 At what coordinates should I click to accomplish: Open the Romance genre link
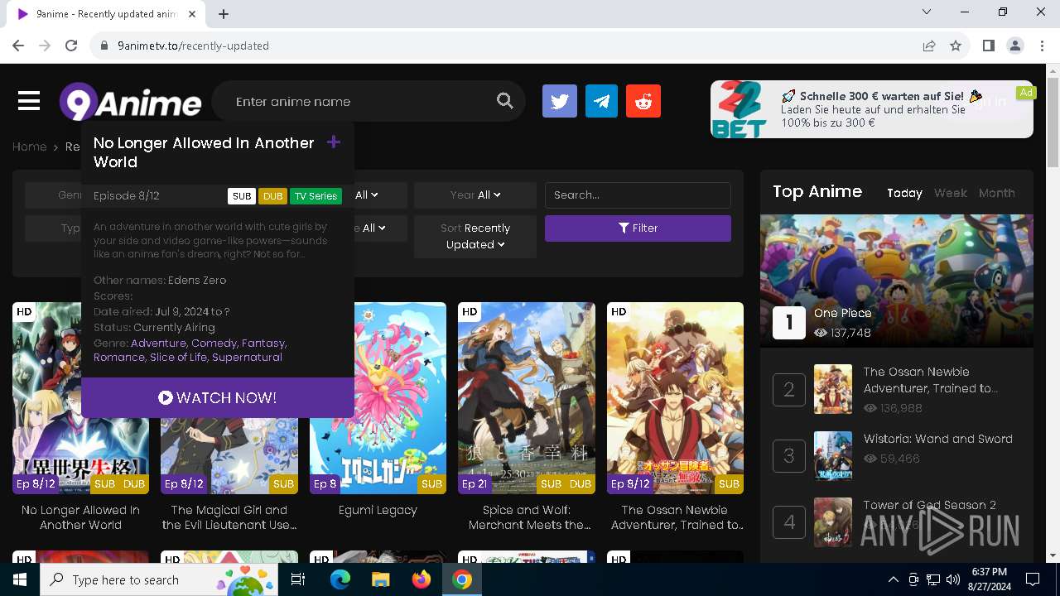click(119, 358)
